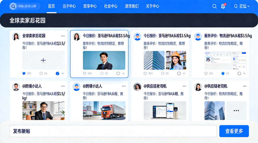Image resolution: width=258 pixels, height=143 pixels.
Task: Add an image via the large plus placeholder
Action: pos(44,60)
